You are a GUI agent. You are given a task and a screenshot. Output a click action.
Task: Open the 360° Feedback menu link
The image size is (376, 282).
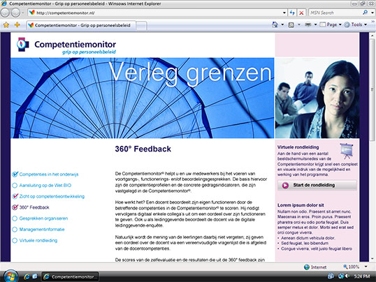(x=34, y=207)
